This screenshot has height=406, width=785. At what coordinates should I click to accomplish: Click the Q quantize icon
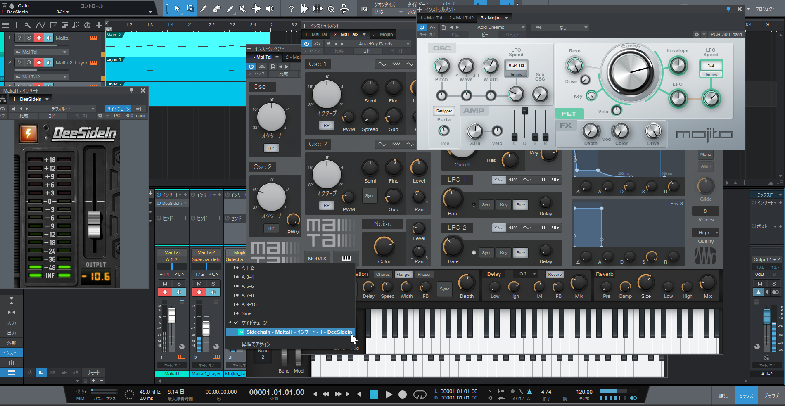(331, 9)
